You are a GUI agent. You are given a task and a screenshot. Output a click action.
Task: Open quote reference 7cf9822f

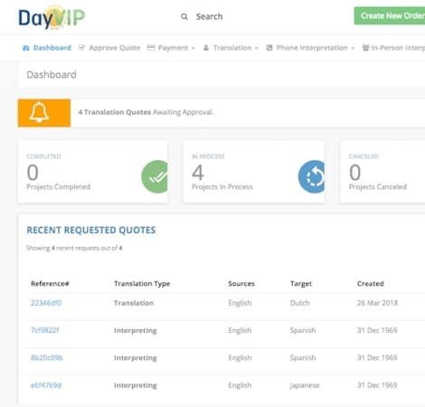tap(45, 330)
